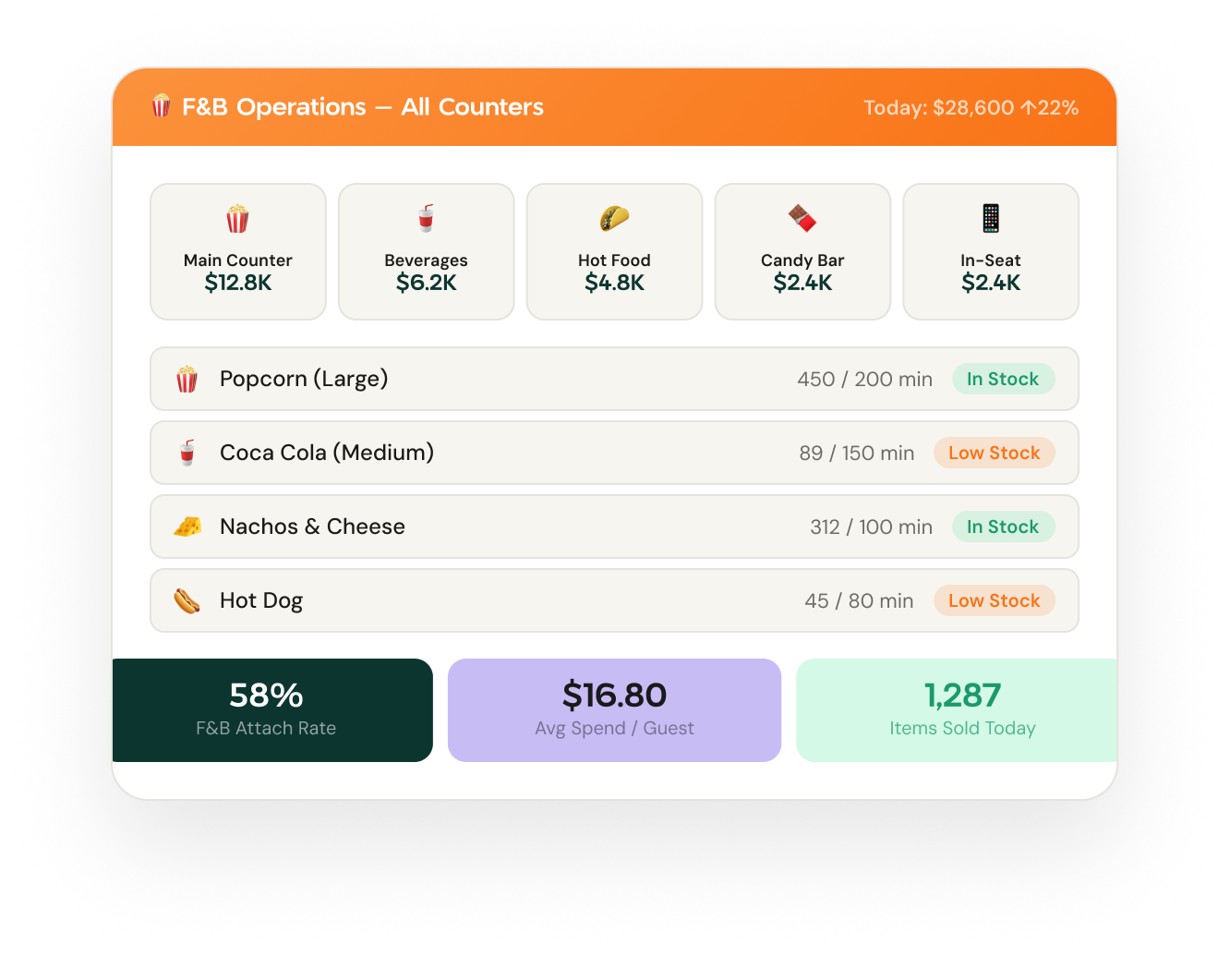The height and width of the screenshot is (956, 1230).
Task: Click the In Stock badge for Popcorn
Action: point(1003,379)
